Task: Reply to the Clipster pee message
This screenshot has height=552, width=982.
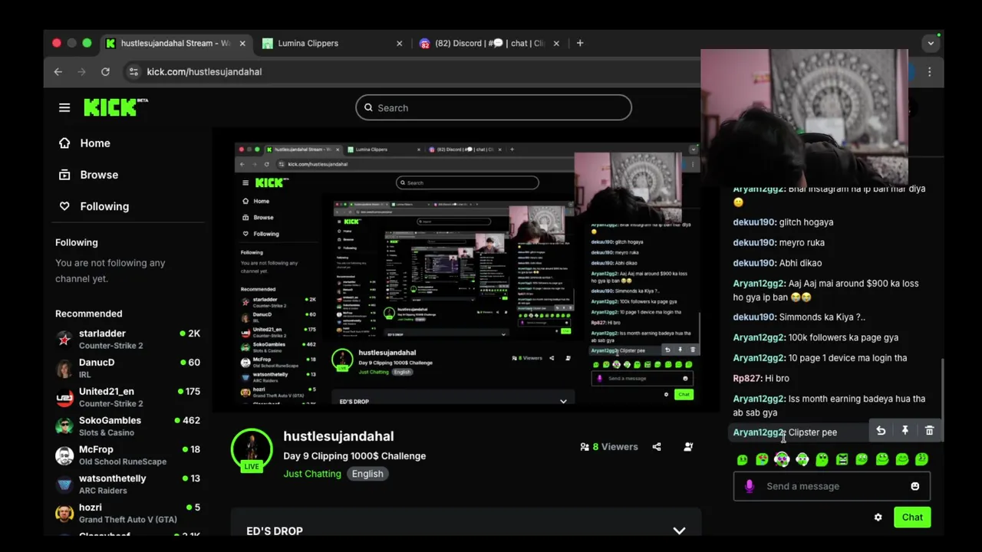Action: click(x=881, y=432)
